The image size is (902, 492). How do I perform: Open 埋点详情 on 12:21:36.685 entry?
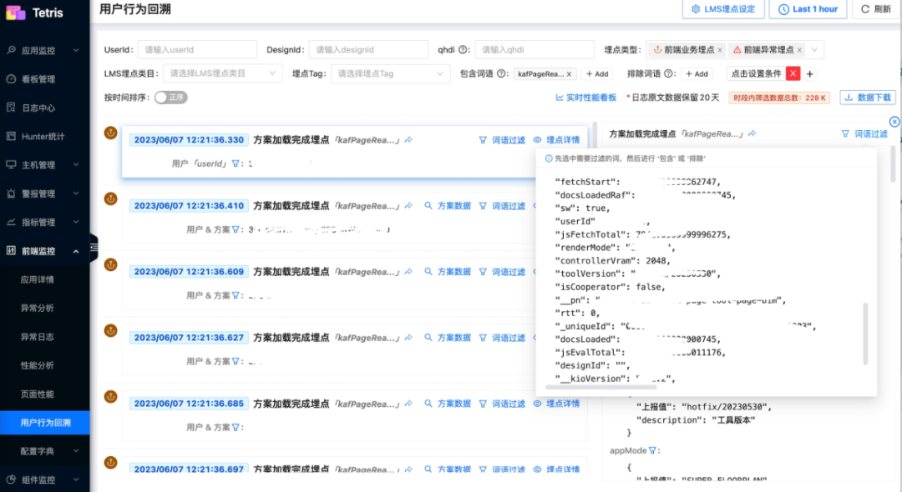[556, 404]
